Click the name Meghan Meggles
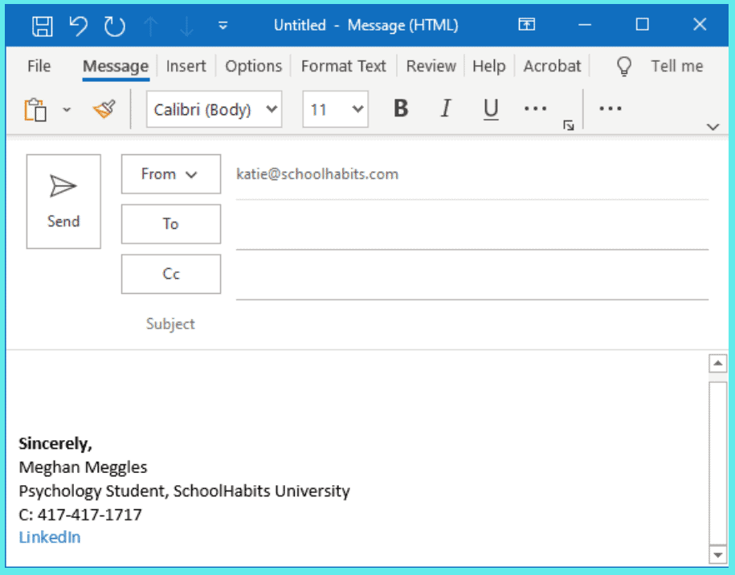 83,467
